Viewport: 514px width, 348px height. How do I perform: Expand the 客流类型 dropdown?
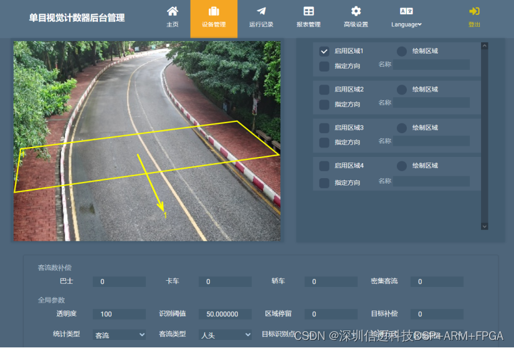(x=225, y=335)
